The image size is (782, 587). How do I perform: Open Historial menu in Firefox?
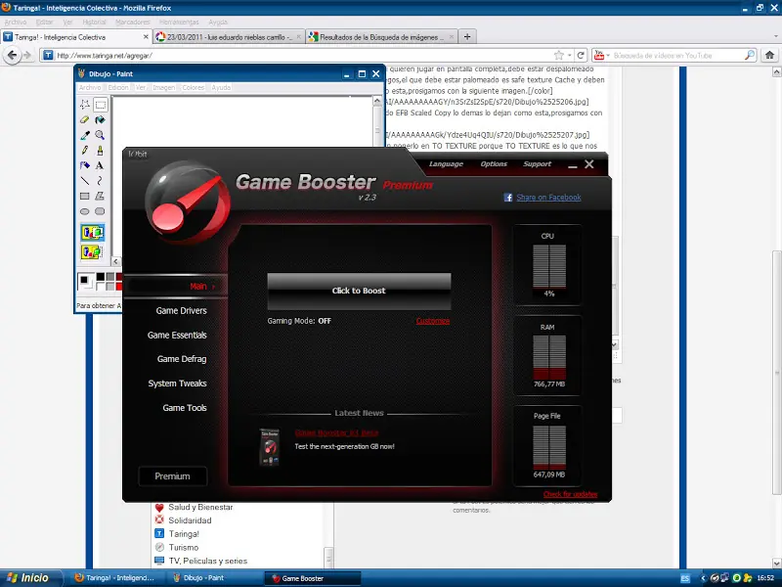coord(94,22)
